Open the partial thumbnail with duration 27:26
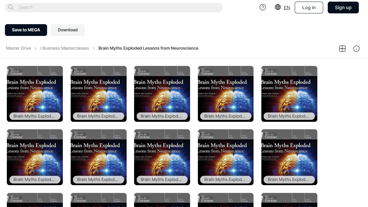368x207 pixels. coord(225,200)
